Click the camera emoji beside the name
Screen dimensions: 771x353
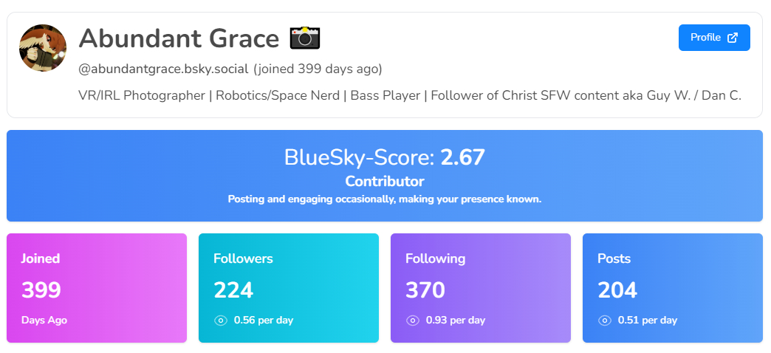coord(304,38)
